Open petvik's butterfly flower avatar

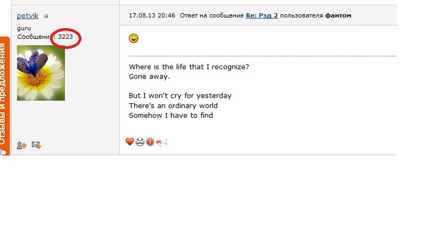pyautogui.click(x=41, y=73)
